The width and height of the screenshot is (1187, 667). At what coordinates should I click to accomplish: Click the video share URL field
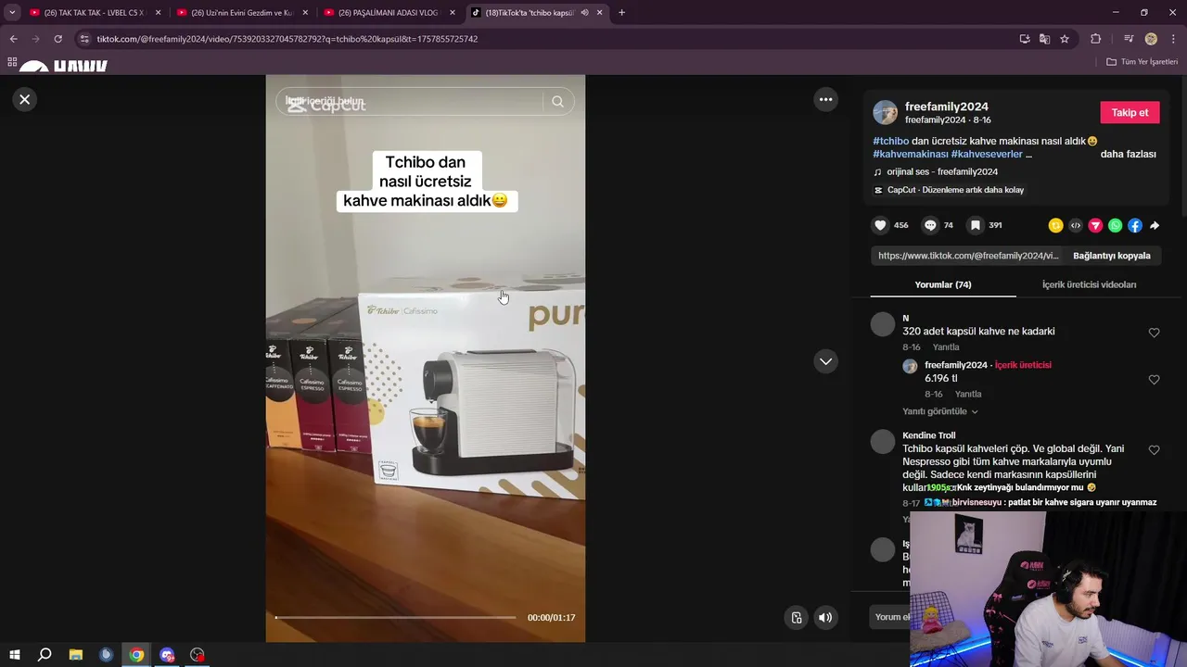968,256
